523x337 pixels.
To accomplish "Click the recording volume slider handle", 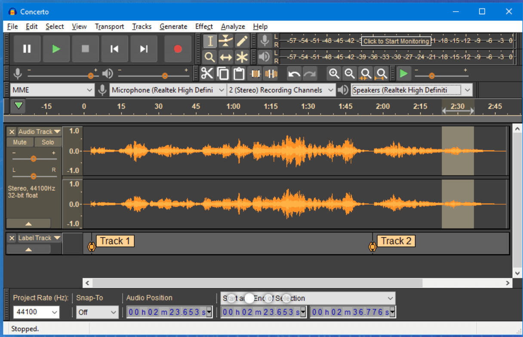I will (x=90, y=76).
